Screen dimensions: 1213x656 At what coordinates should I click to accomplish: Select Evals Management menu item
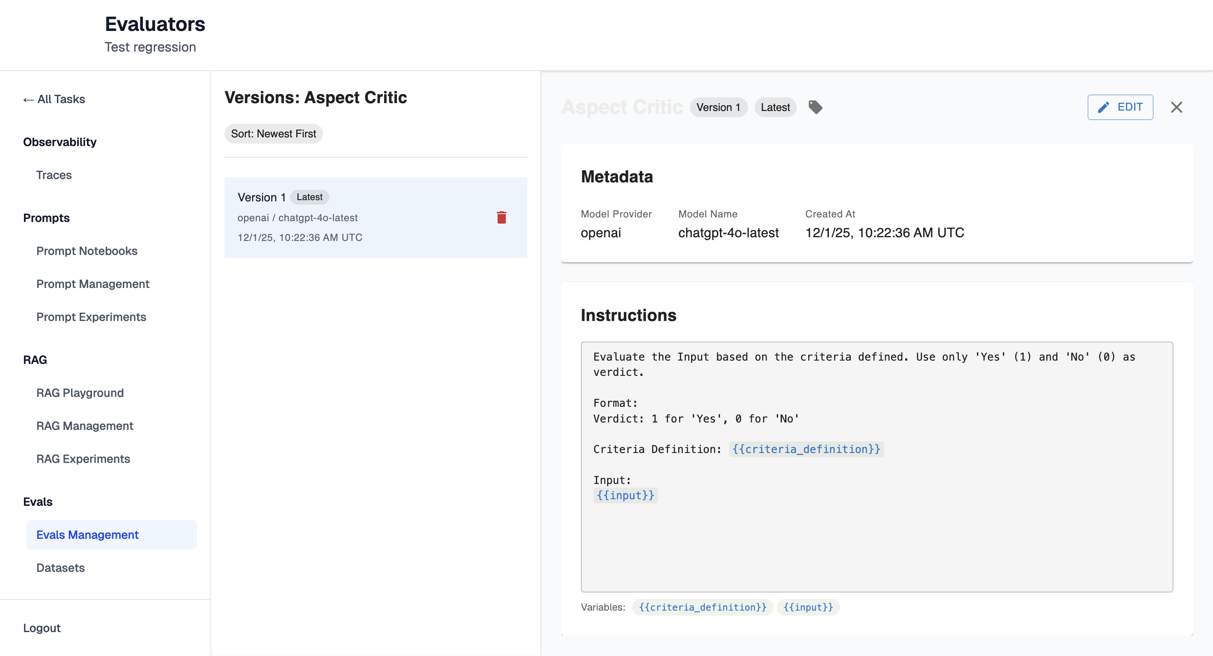point(87,535)
